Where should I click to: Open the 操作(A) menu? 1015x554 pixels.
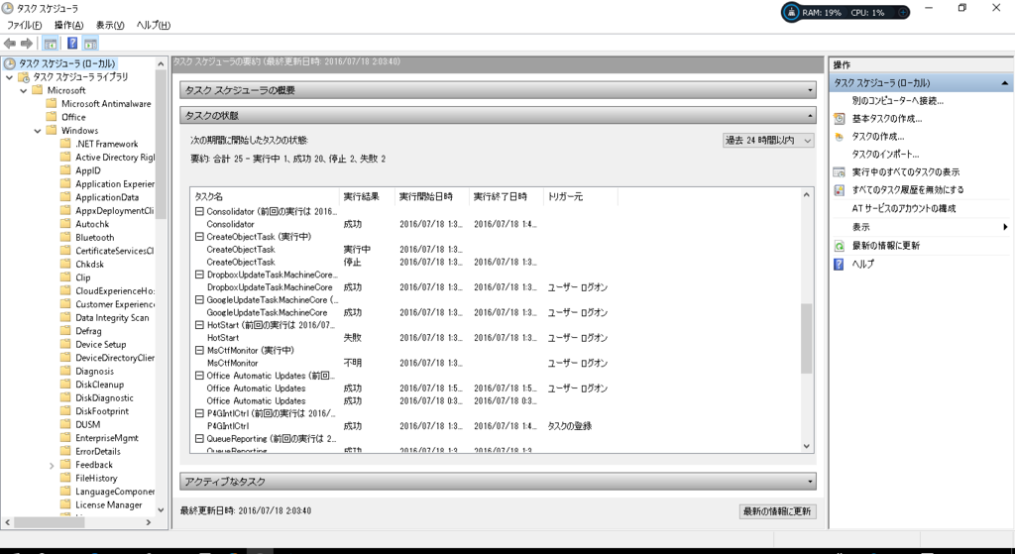68,25
